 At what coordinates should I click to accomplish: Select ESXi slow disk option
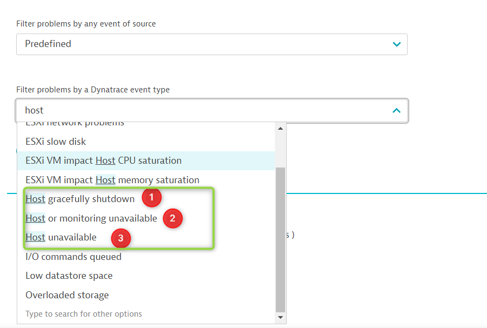pyautogui.click(x=56, y=142)
